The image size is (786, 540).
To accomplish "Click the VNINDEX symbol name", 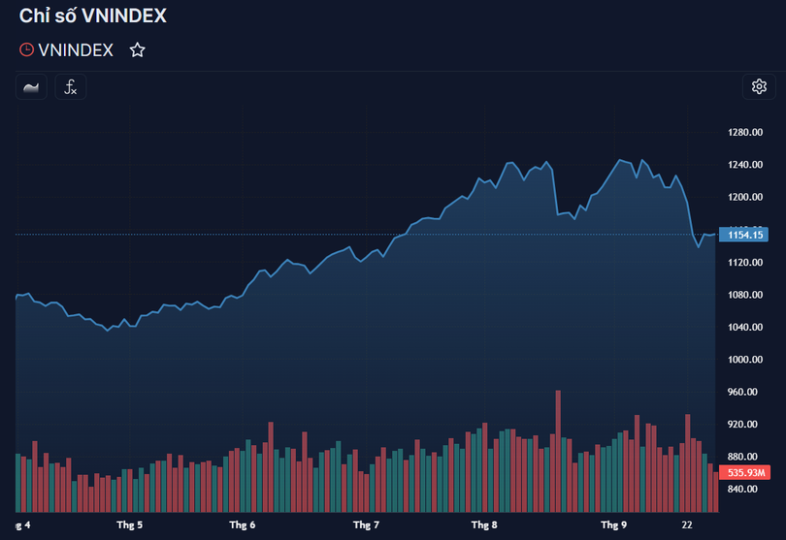I will point(76,50).
